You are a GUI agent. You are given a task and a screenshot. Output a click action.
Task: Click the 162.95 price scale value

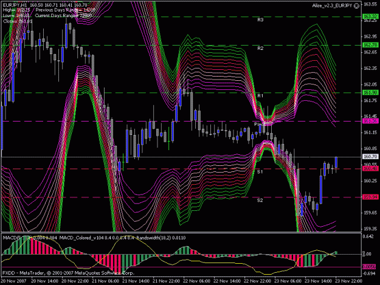coord(370,36)
